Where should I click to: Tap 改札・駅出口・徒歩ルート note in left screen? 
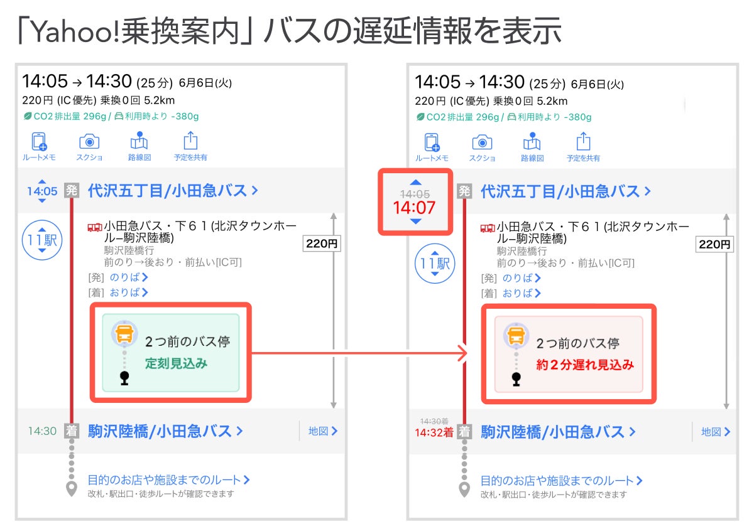161,494
